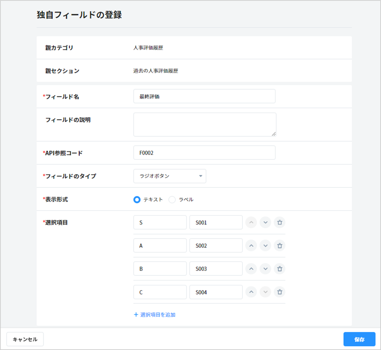Screen dimensions: 381x350
Task: Move option A up one position
Action: click(251, 246)
